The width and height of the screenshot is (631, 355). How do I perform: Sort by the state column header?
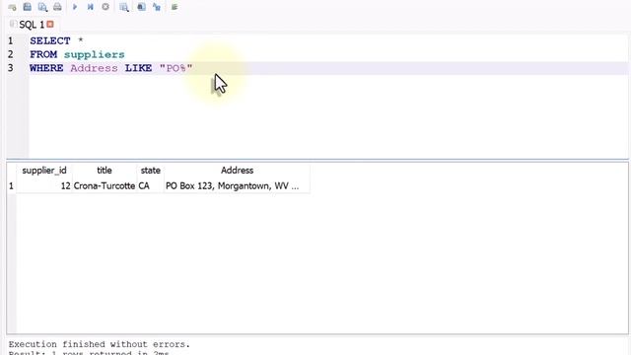click(x=151, y=171)
